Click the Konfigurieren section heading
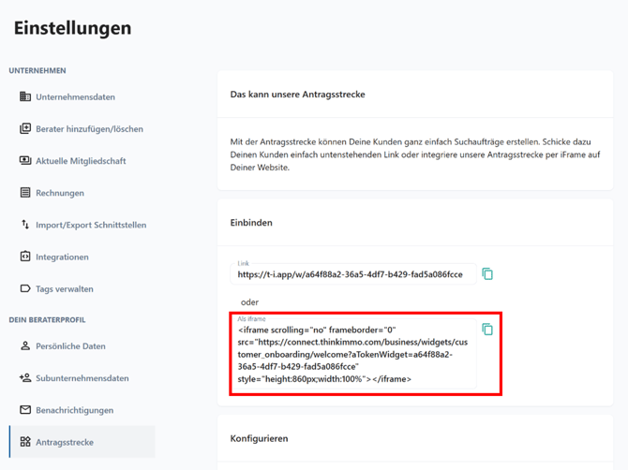This screenshot has height=470, width=628. click(260, 438)
